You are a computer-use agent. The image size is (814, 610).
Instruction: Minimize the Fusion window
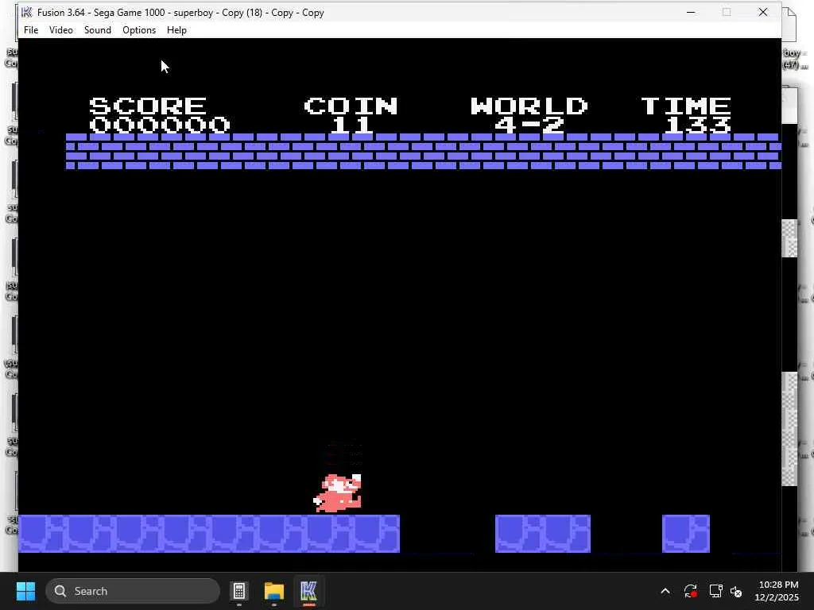click(x=691, y=12)
